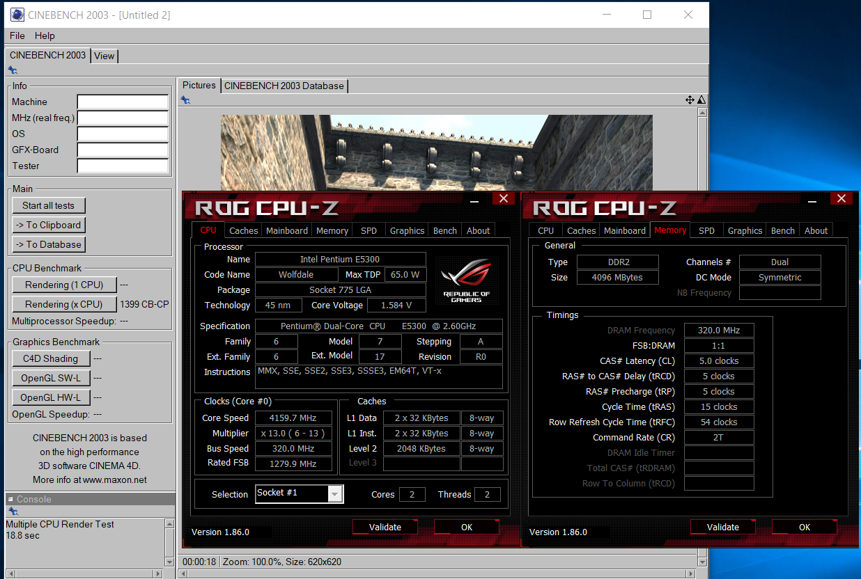The image size is (861, 579).
Task: Open Memory tab in left CPU-Z window
Action: click(332, 230)
